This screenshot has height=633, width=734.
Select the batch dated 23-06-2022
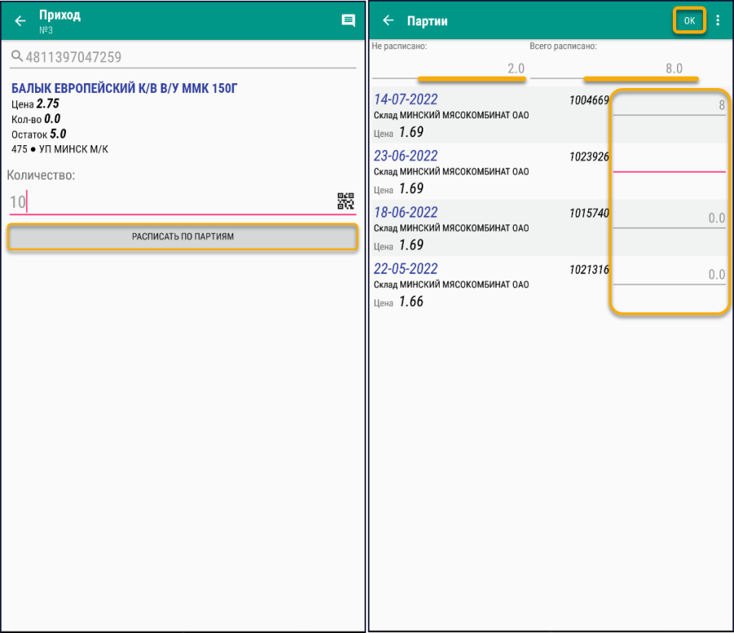pos(405,156)
